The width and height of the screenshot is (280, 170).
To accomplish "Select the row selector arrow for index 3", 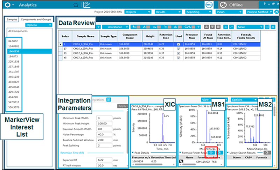I will 61,44.
